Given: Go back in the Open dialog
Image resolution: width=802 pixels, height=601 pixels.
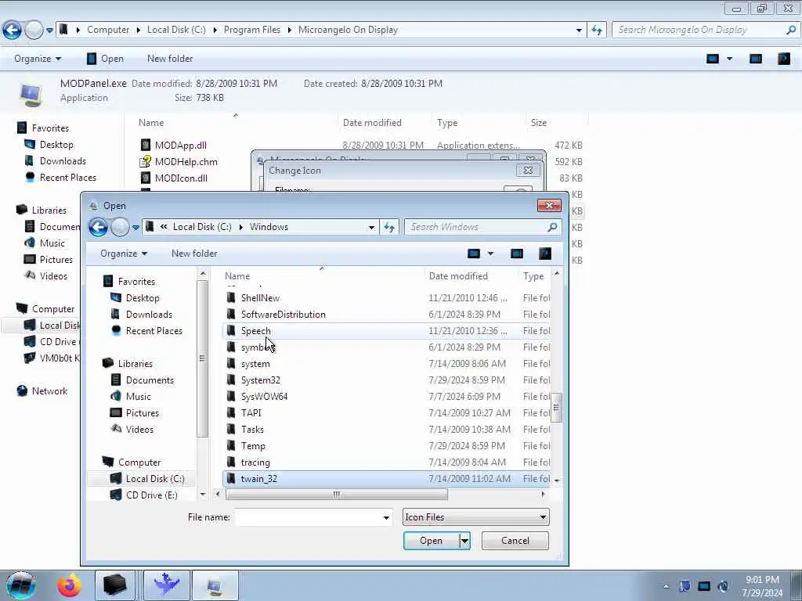Looking at the screenshot, I should coord(98,227).
